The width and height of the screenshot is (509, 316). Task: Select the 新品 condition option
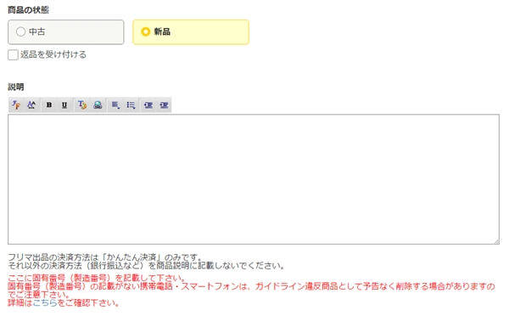click(x=191, y=32)
